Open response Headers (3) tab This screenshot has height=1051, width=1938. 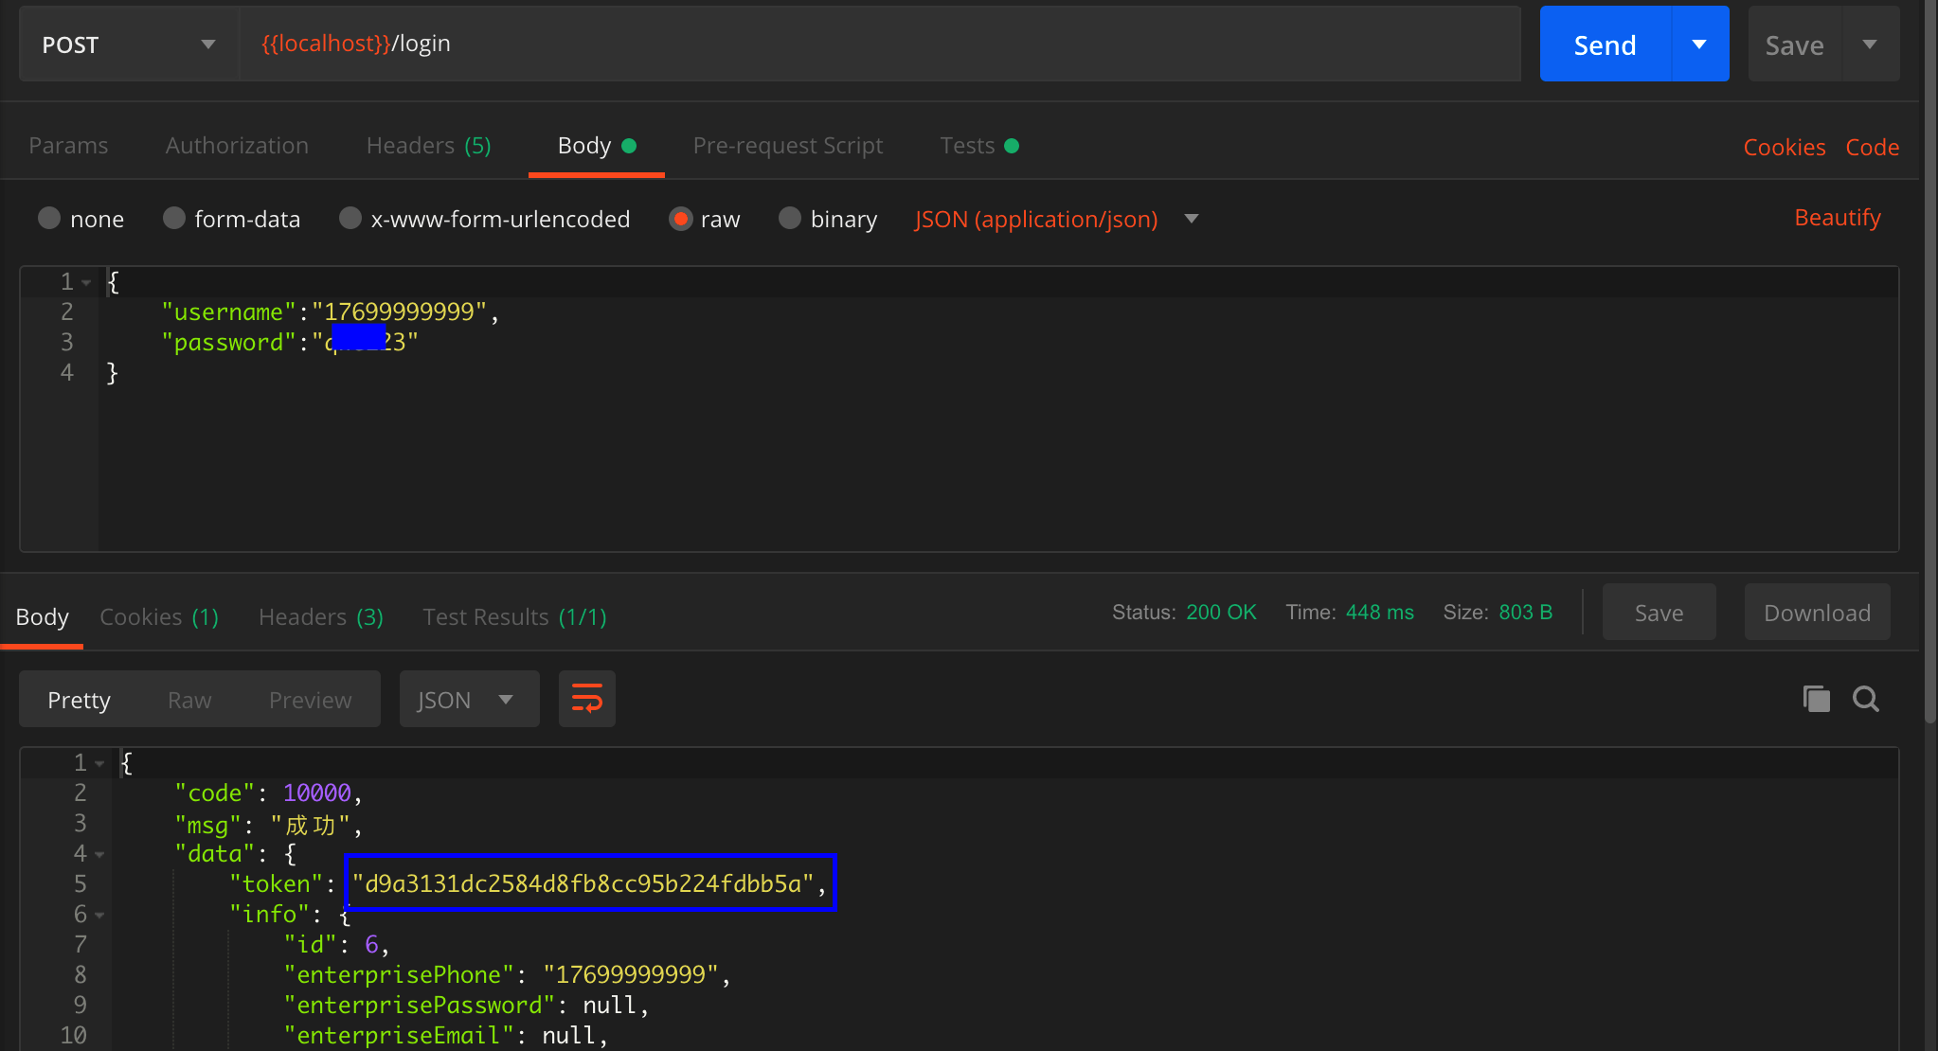pyautogui.click(x=321, y=616)
